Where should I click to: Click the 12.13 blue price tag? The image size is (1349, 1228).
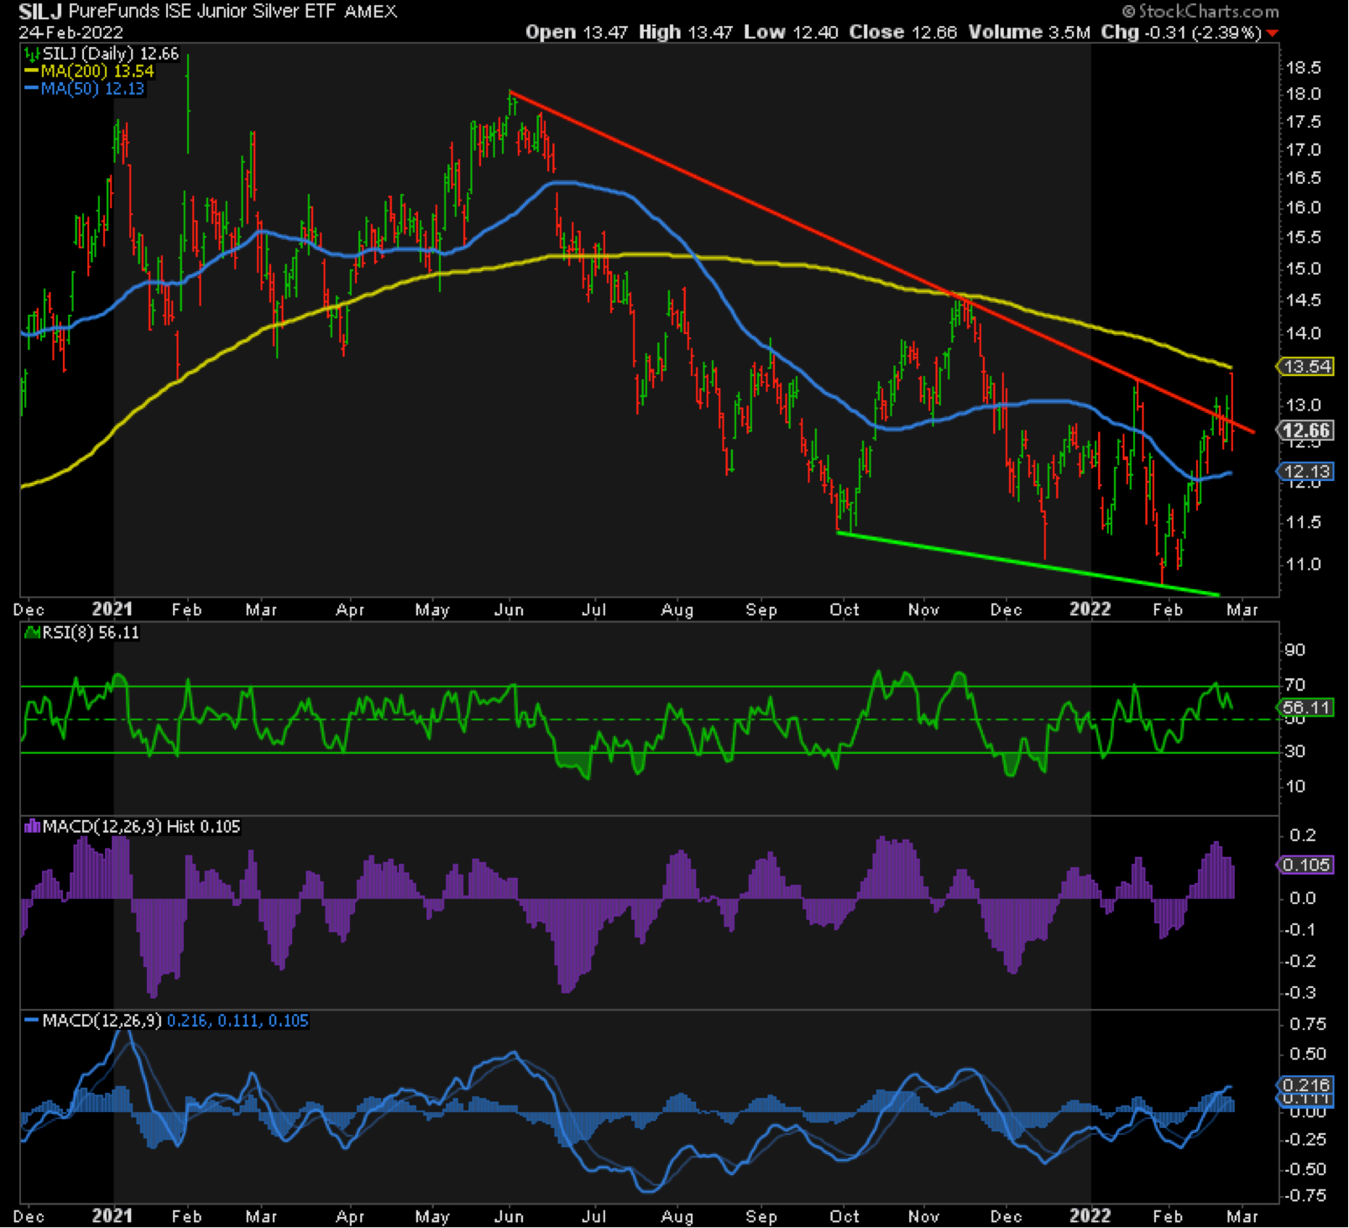1305,471
